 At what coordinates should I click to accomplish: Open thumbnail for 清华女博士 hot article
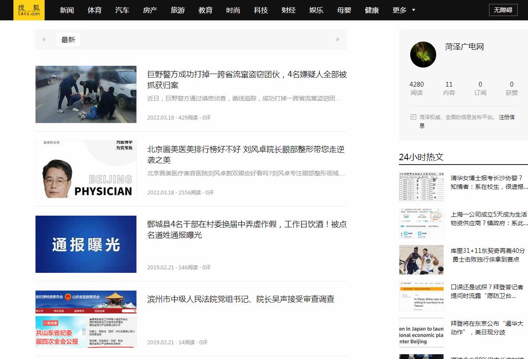(x=421, y=186)
